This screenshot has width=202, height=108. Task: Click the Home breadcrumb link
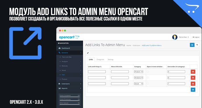[129, 45]
